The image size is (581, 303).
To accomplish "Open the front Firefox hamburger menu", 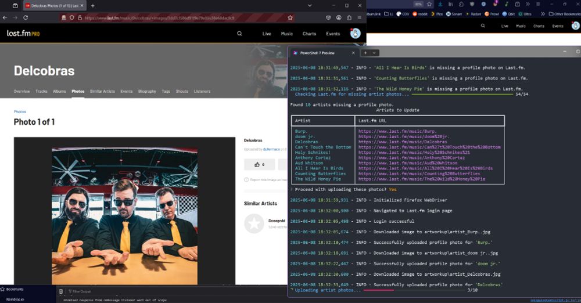I will tap(360, 17).
